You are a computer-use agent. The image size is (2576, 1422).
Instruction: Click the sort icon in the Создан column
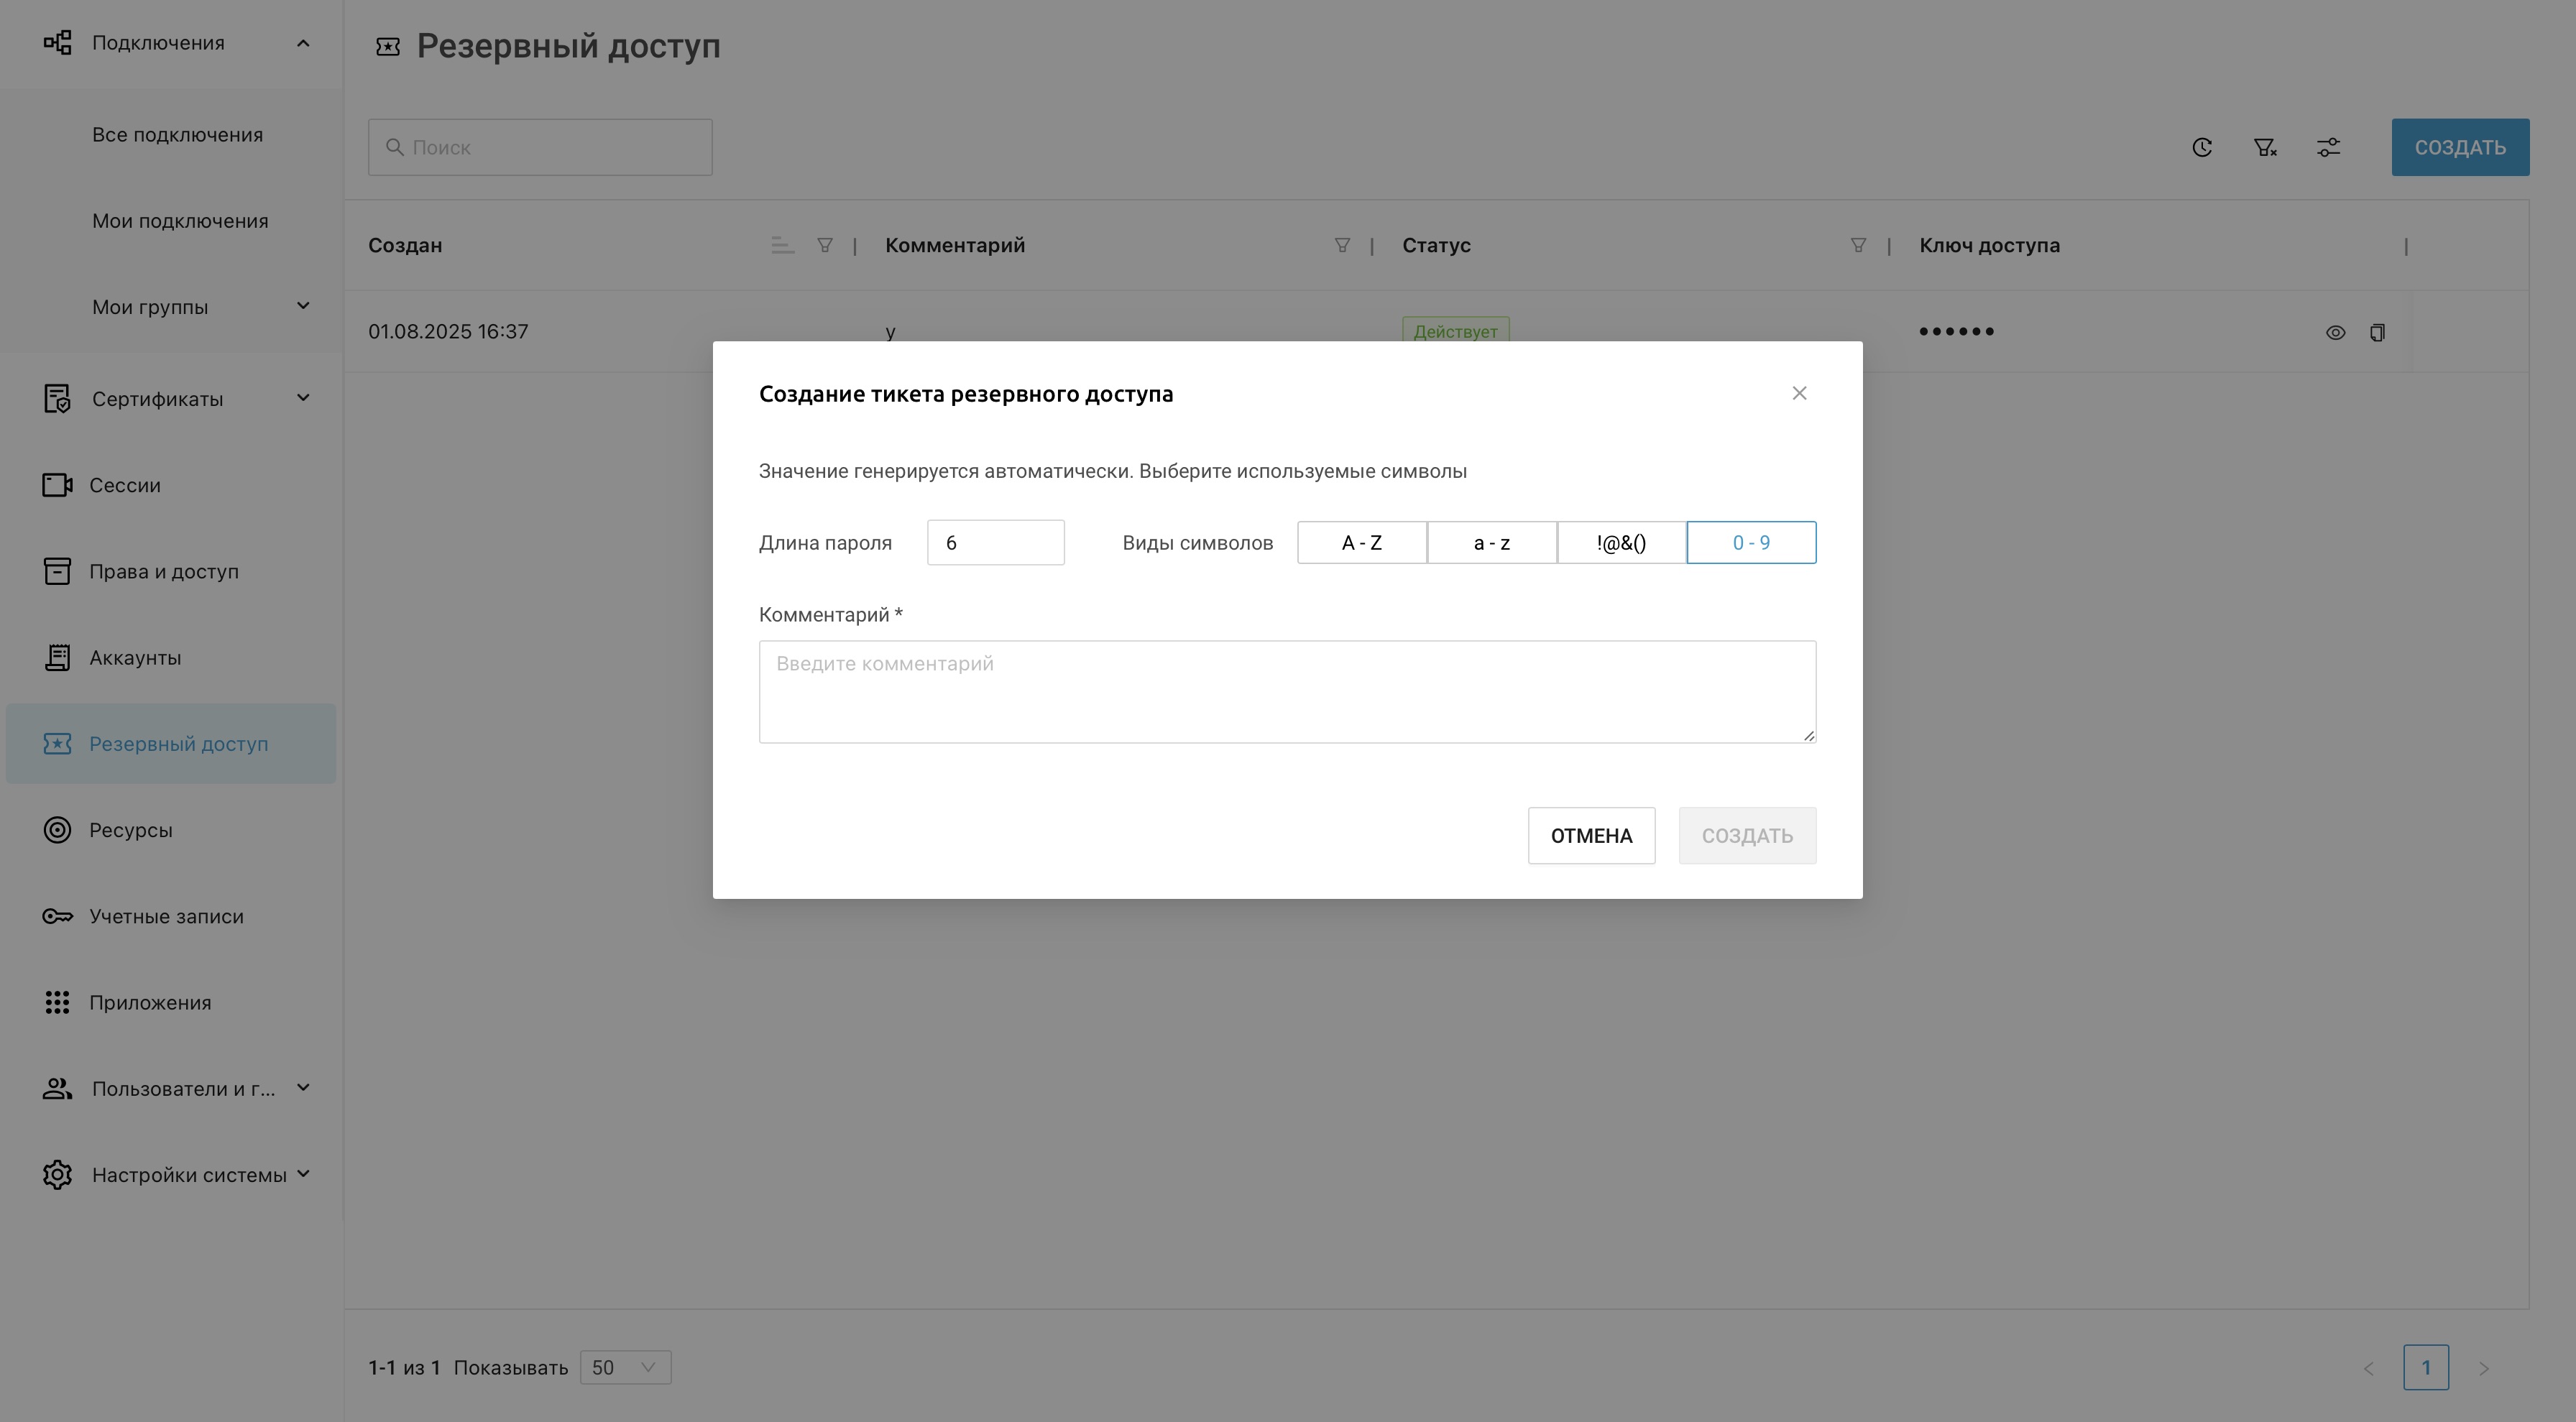(x=783, y=246)
